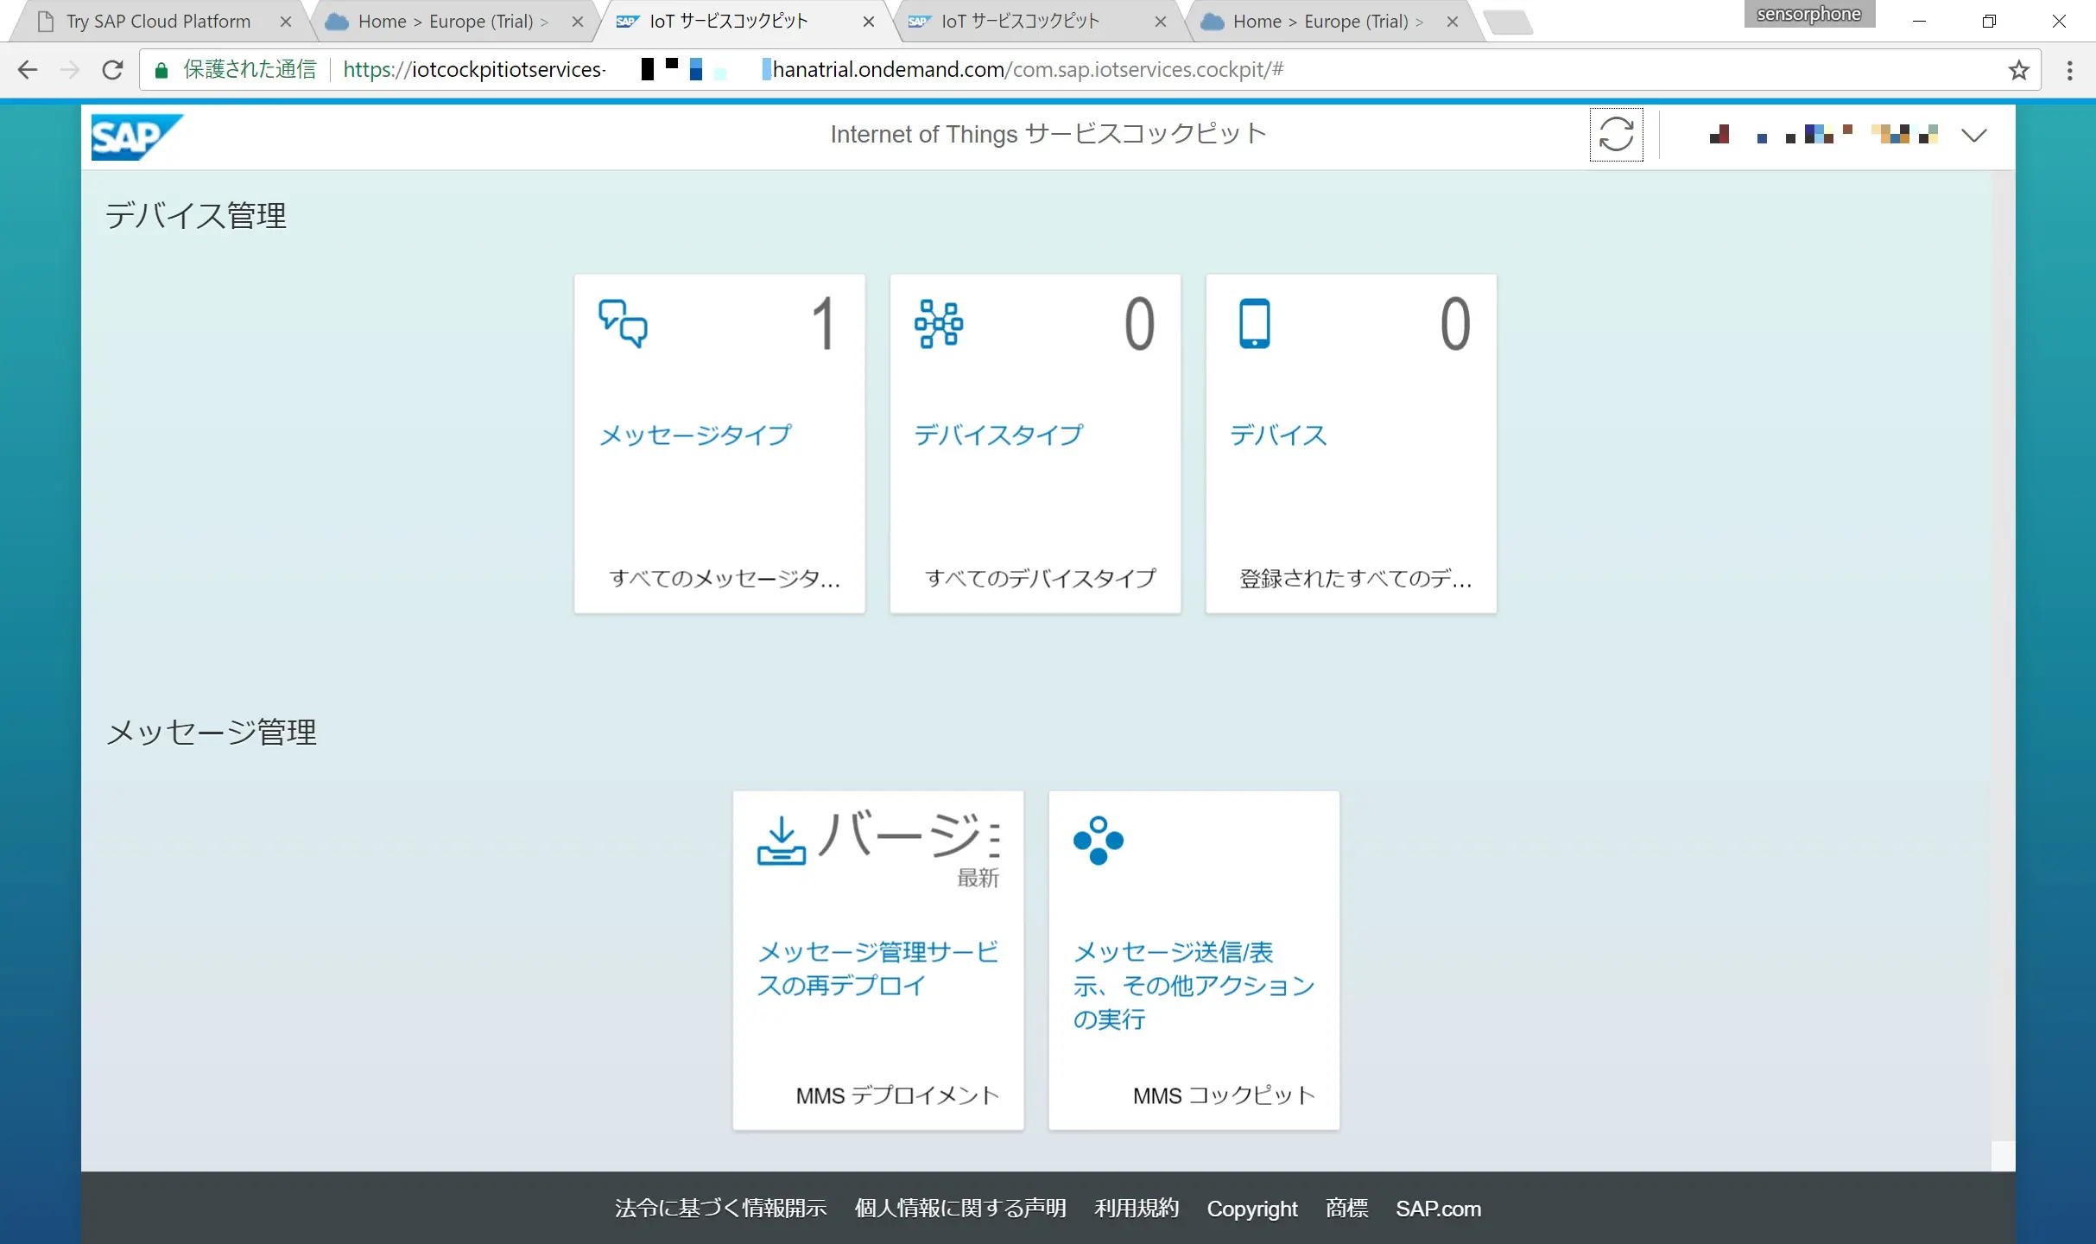2096x1244 pixels.
Task: Click the sensorphone profile badge
Action: click(1809, 14)
